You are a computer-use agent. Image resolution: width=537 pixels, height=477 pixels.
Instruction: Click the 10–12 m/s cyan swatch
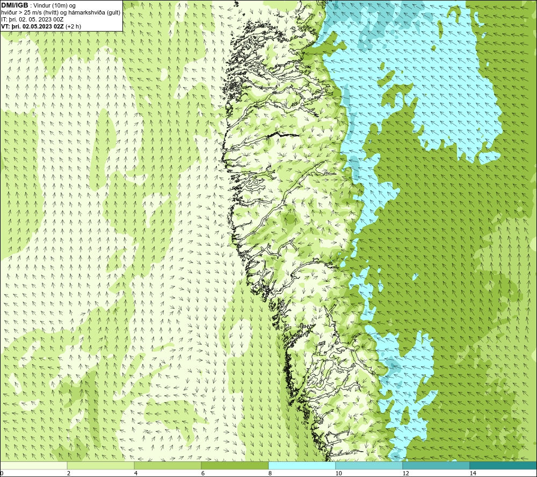click(x=369, y=465)
